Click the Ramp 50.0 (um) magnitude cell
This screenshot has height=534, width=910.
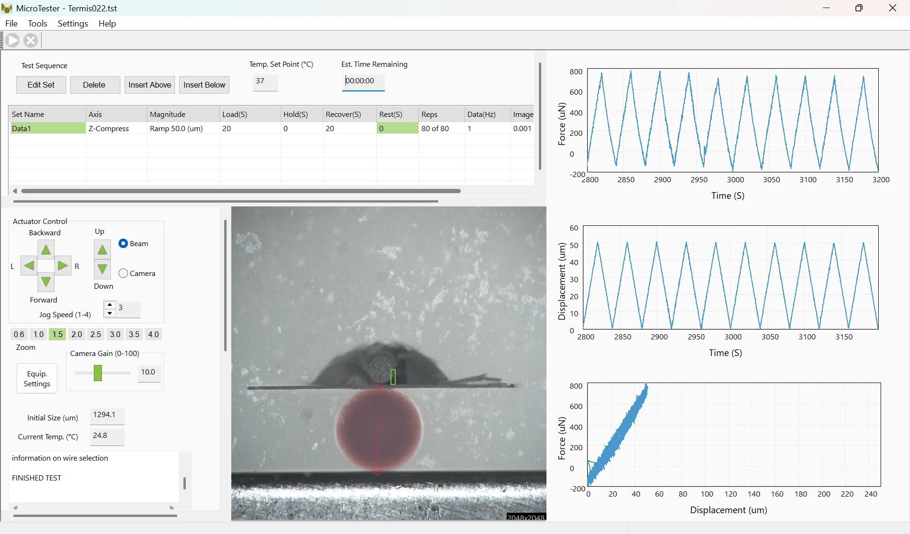(183, 128)
